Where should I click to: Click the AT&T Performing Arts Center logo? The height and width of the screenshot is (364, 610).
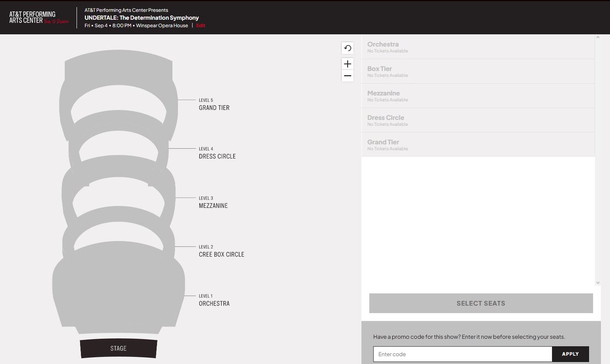(x=39, y=17)
